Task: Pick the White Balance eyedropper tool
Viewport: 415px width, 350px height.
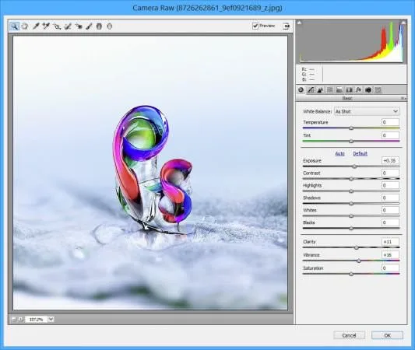Action: click(x=36, y=26)
